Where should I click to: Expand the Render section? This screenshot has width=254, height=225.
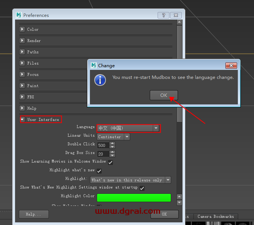click(x=22, y=41)
